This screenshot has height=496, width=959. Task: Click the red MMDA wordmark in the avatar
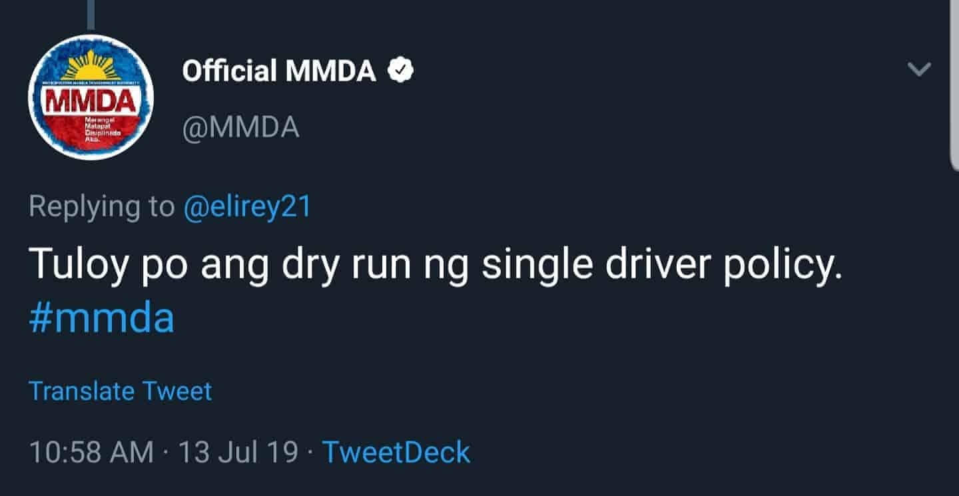[x=91, y=101]
